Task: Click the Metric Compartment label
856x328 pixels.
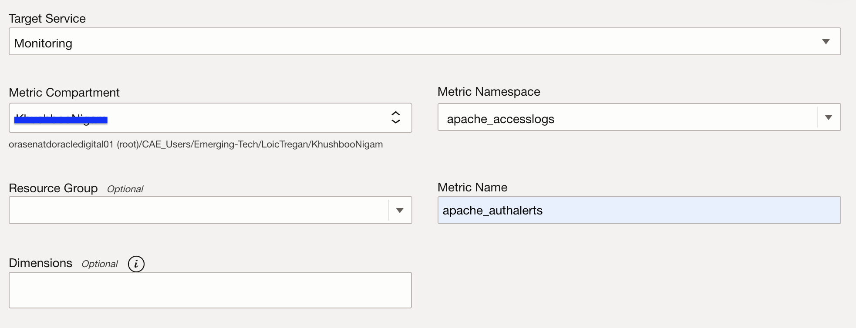Action: [x=64, y=92]
